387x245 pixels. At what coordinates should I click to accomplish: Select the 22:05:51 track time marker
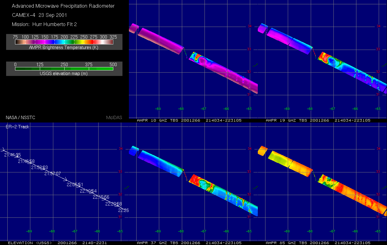[x=75, y=185]
